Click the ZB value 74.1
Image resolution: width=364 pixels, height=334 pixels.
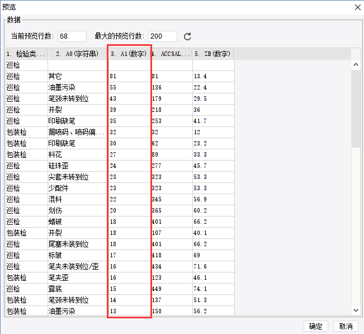pyautogui.click(x=214, y=289)
